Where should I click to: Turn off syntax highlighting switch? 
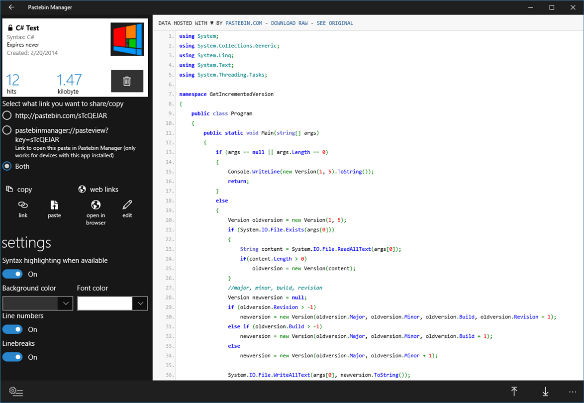(12, 274)
